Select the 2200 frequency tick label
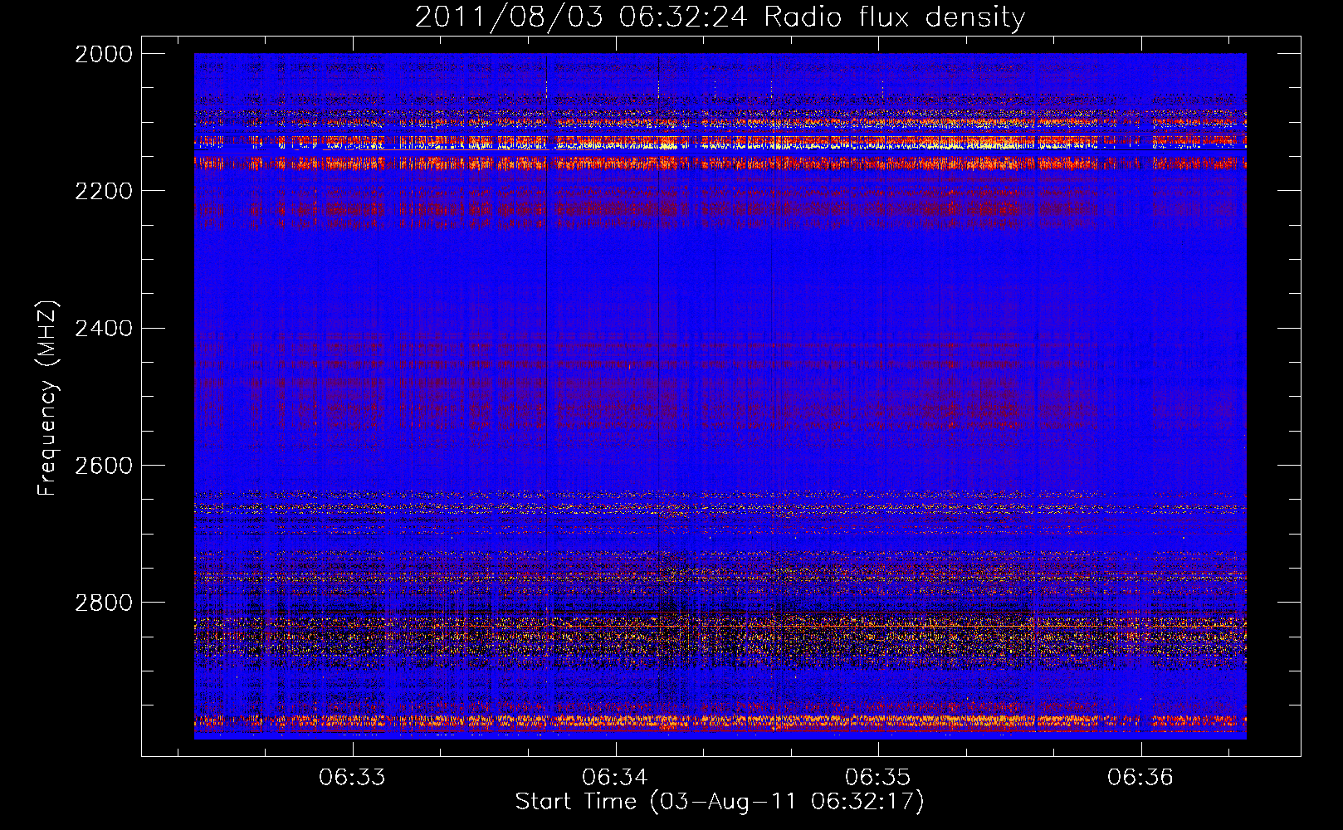The width and height of the screenshot is (1343, 830). point(104,191)
